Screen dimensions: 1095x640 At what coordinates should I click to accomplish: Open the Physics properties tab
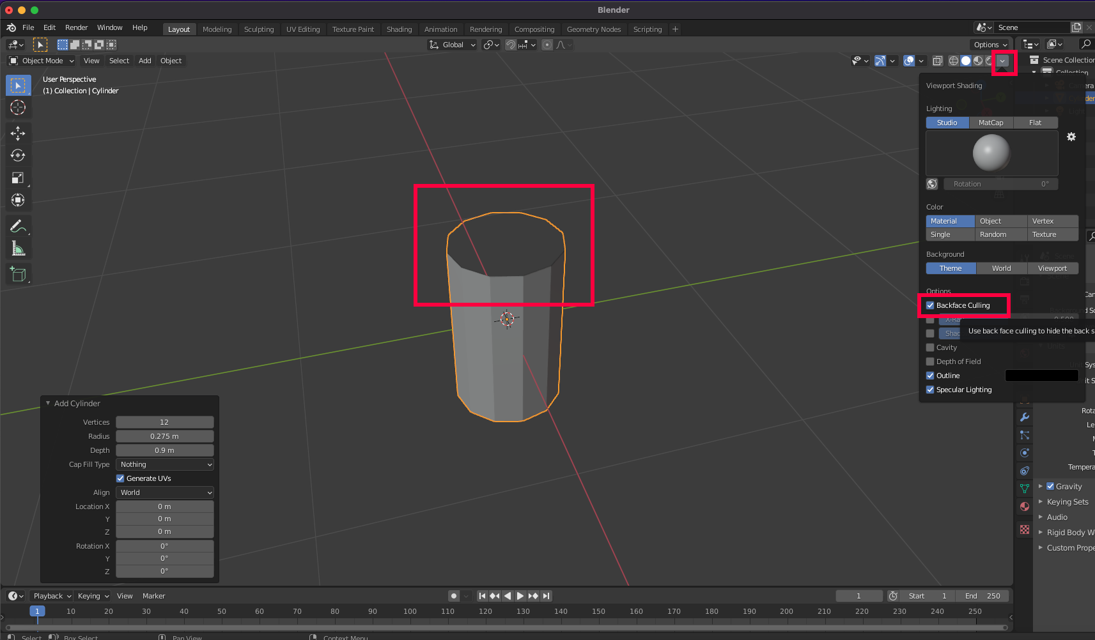[1025, 453]
